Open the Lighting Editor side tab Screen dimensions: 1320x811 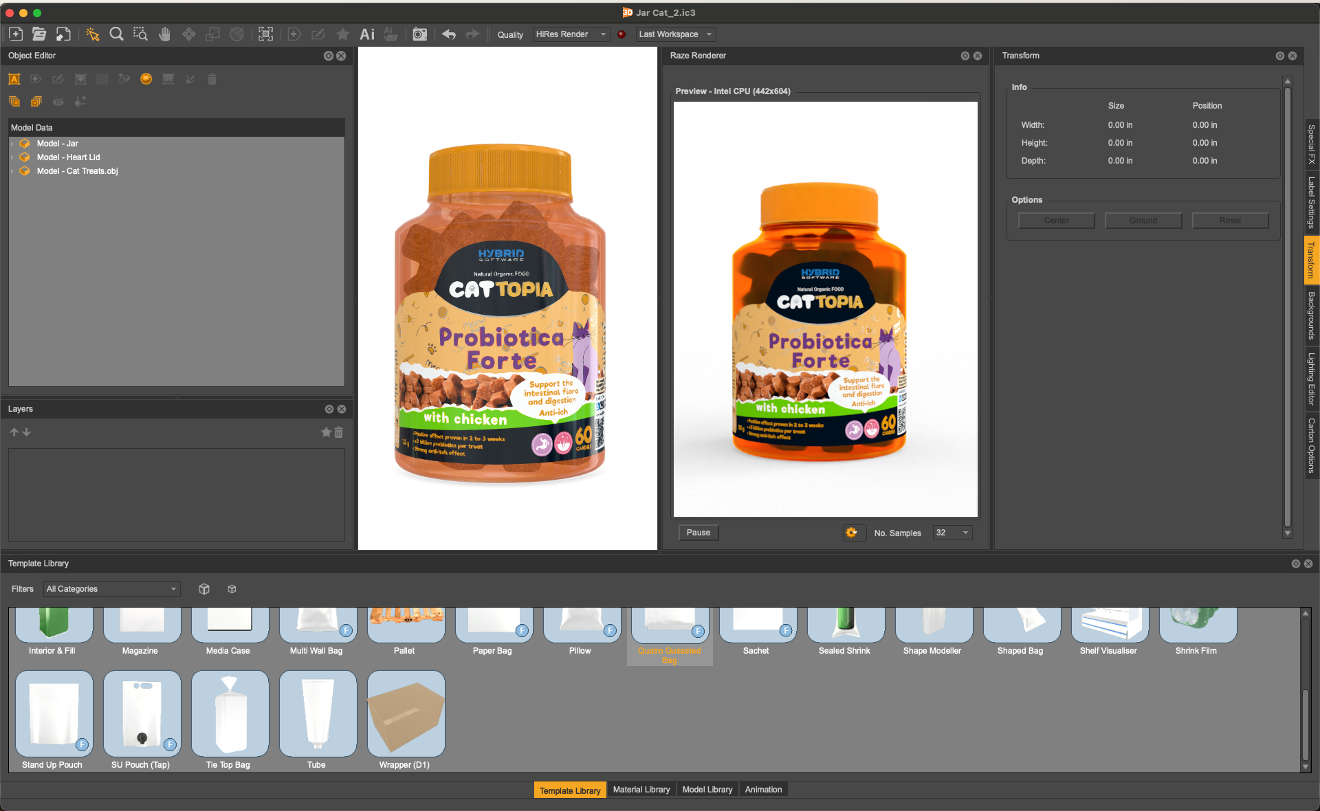click(x=1311, y=379)
